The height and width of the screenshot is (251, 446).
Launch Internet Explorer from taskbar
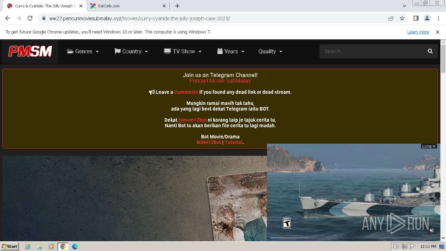(x=28, y=246)
